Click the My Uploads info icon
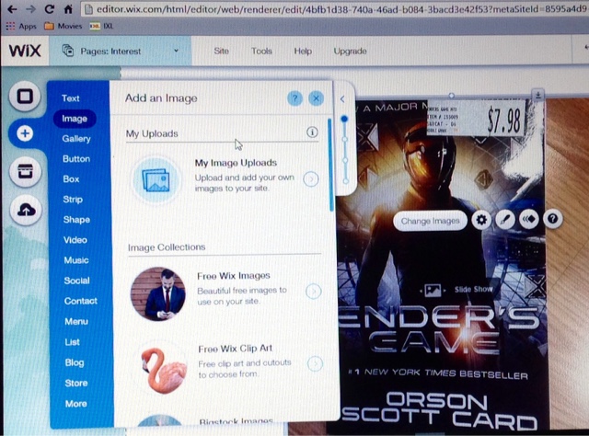The image size is (589, 436). [312, 132]
